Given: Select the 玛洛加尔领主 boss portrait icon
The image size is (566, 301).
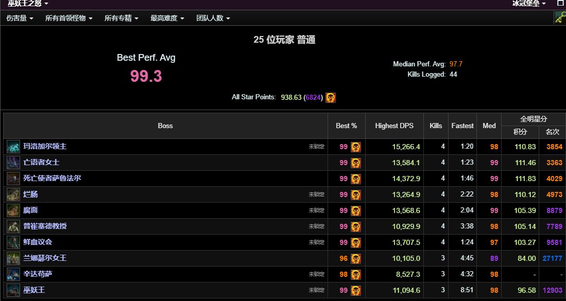Looking at the screenshot, I should click(12, 147).
